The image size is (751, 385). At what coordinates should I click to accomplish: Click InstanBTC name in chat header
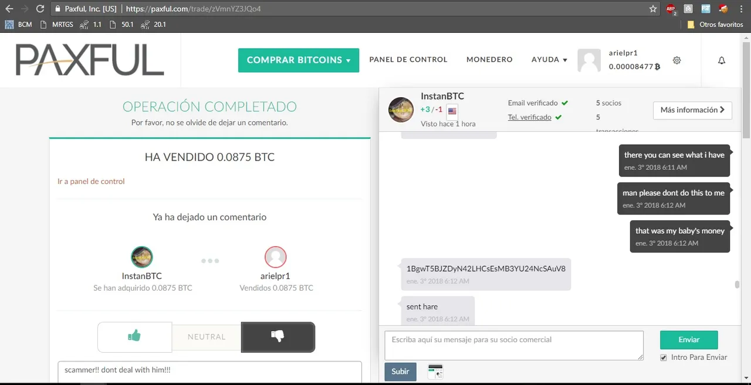tap(442, 96)
